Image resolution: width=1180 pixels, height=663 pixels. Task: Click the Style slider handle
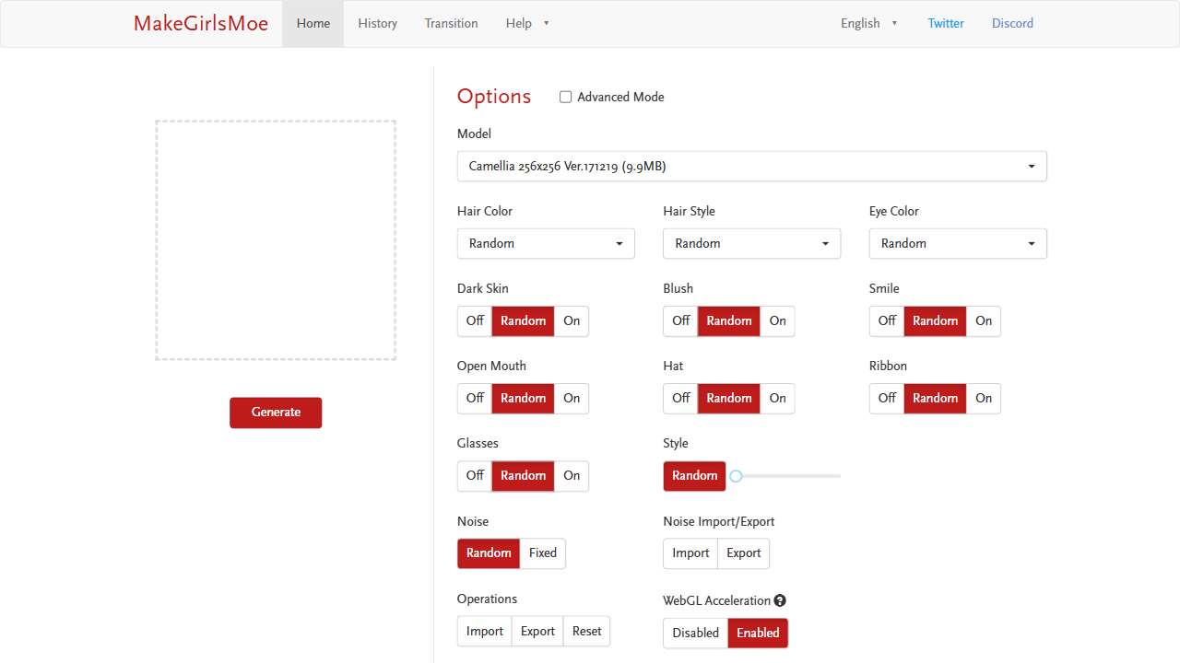(736, 476)
